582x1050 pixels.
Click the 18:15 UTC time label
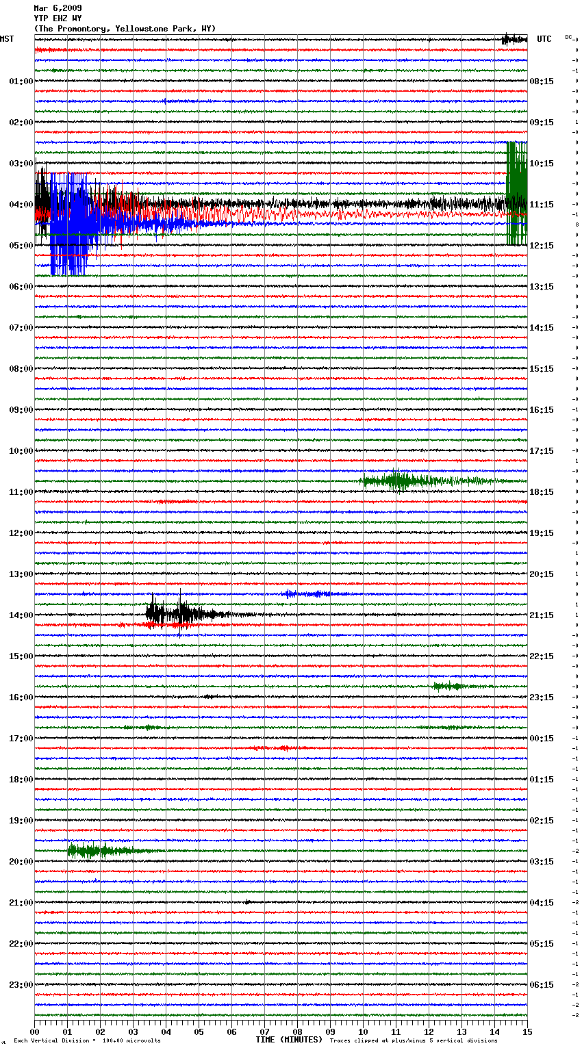coord(542,492)
